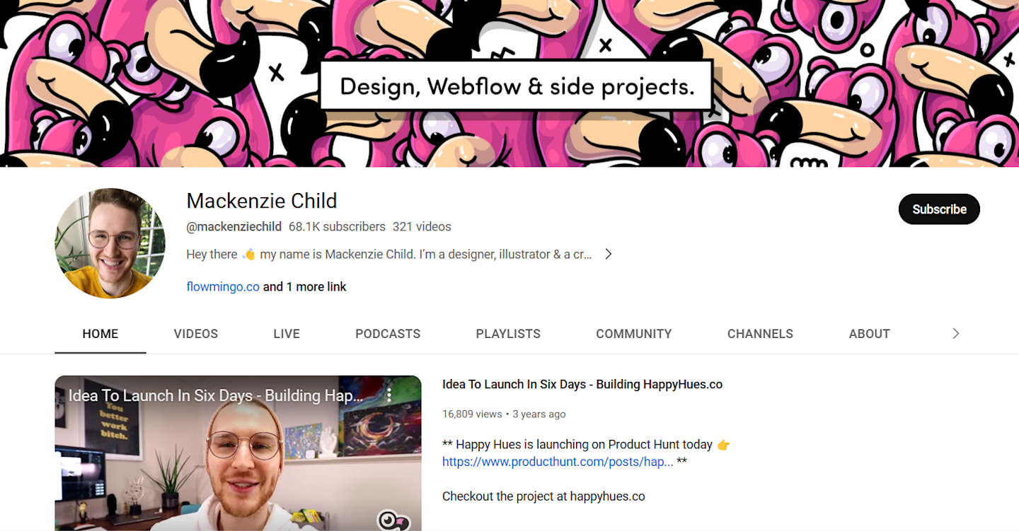1019x531 pixels.
Task: Go to the Podcasts tab
Action: [x=388, y=334]
